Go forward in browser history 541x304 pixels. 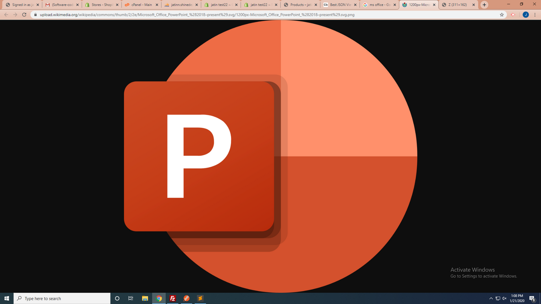[x=15, y=15]
